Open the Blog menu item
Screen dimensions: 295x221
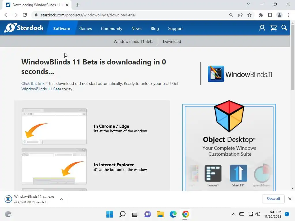pyautogui.click(x=155, y=28)
